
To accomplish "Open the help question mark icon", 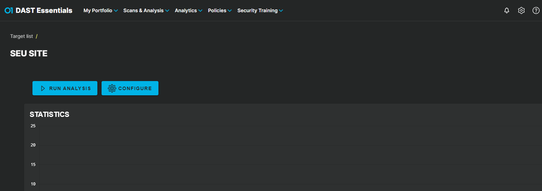I will pyautogui.click(x=536, y=10).
